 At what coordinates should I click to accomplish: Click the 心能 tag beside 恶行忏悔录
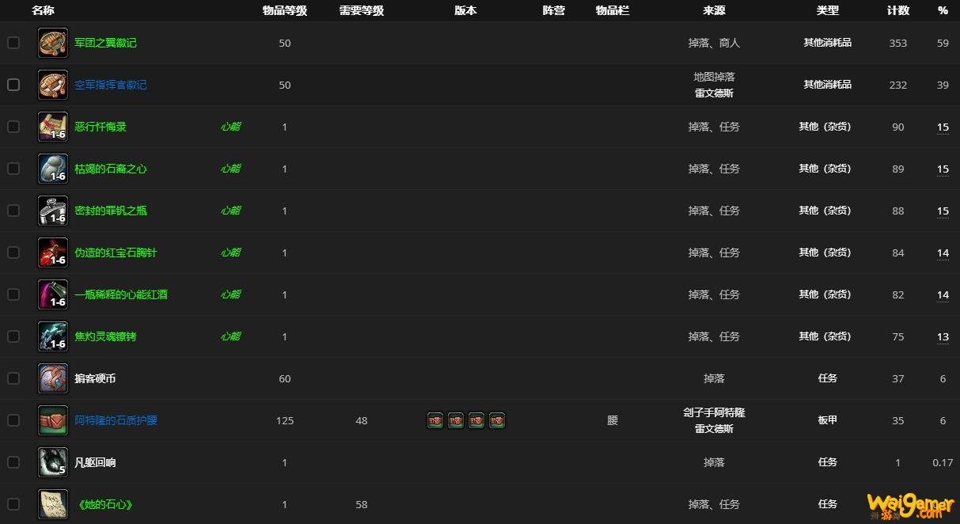pyautogui.click(x=230, y=127)
